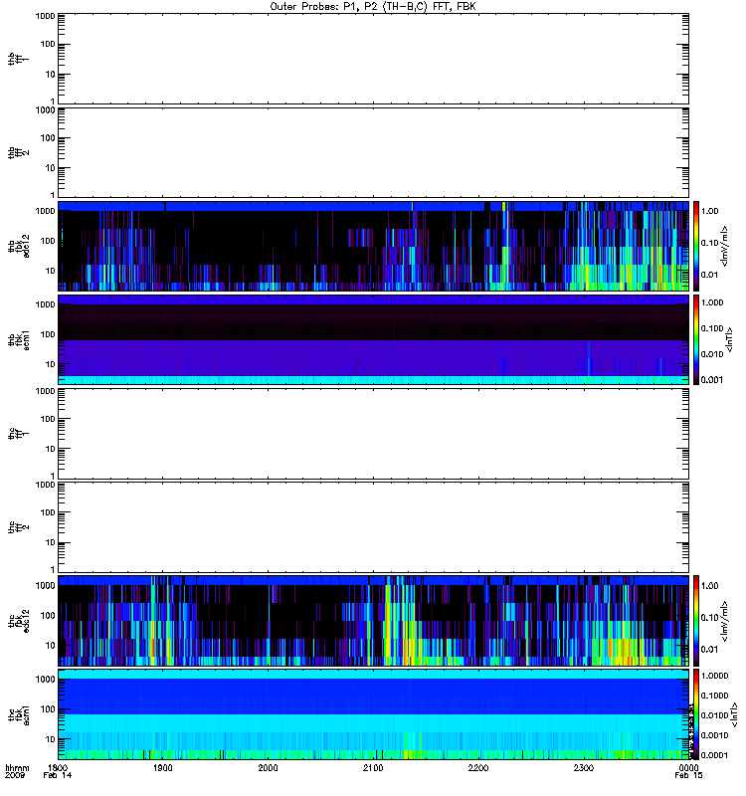
Task: Click the 'thc fff 1' axis label
Action: coord(19,434)
